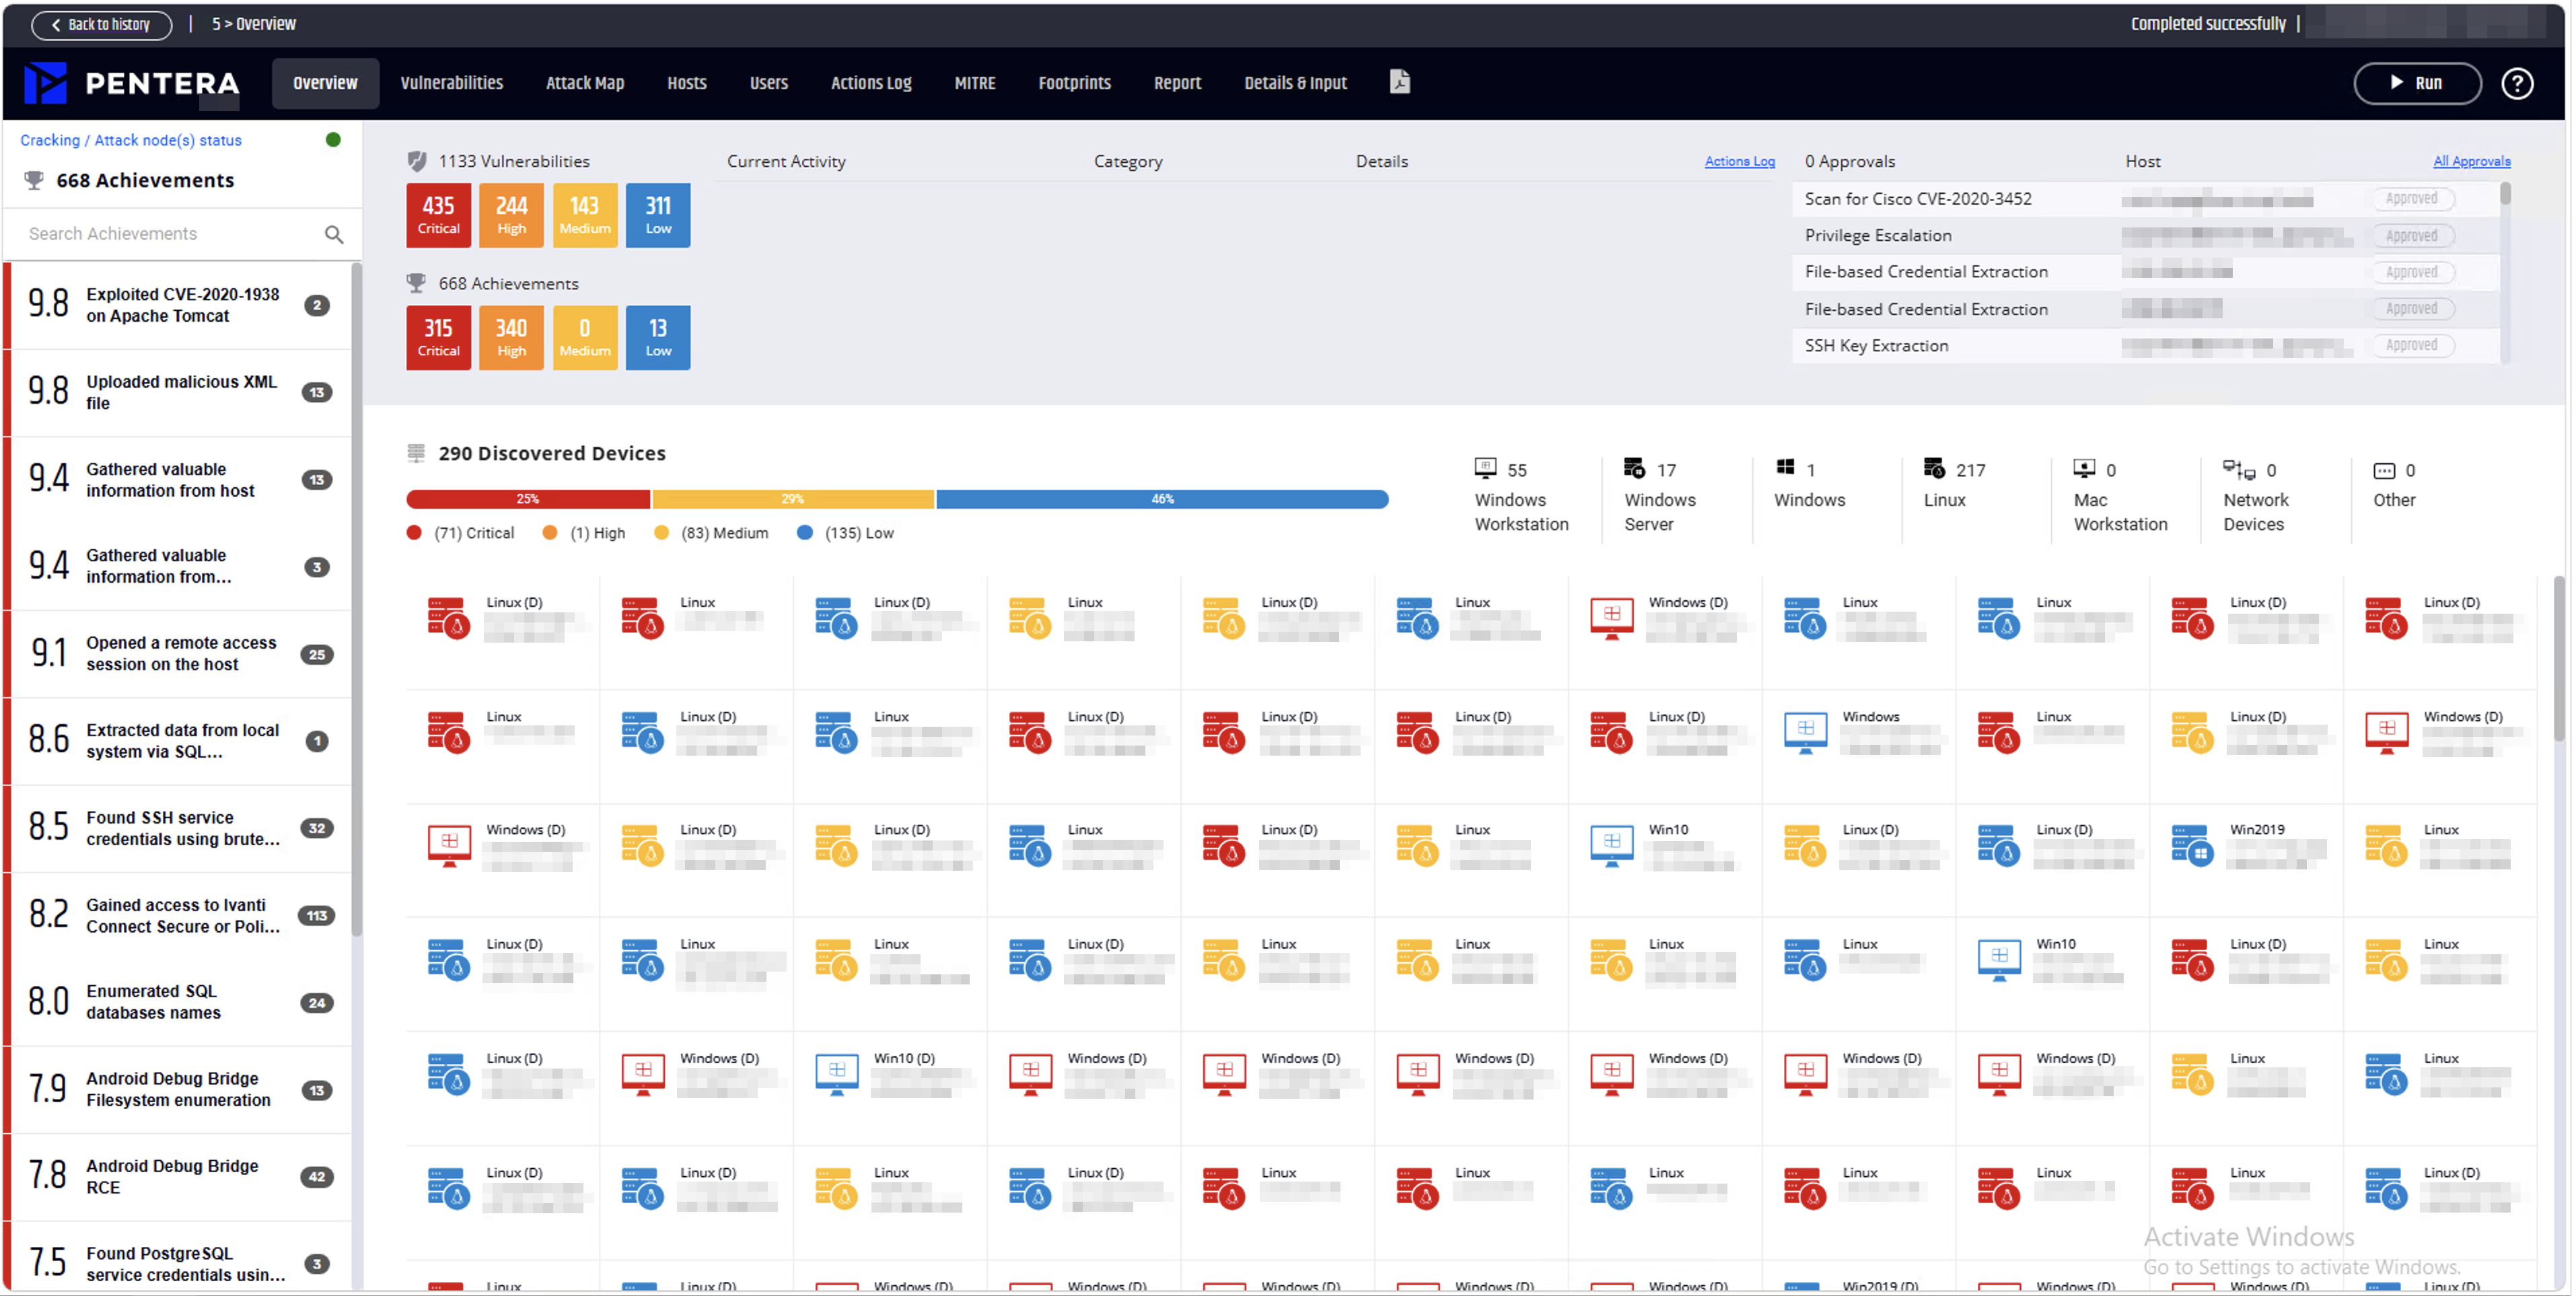
Task: Click the achievements list scrollbar
Action: 356,600
